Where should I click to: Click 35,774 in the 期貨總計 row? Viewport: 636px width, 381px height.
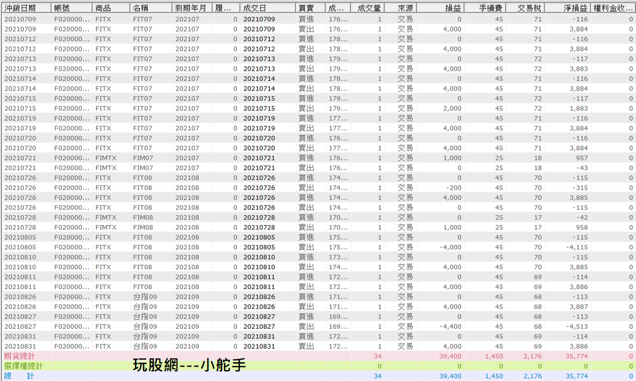point(577,356)
